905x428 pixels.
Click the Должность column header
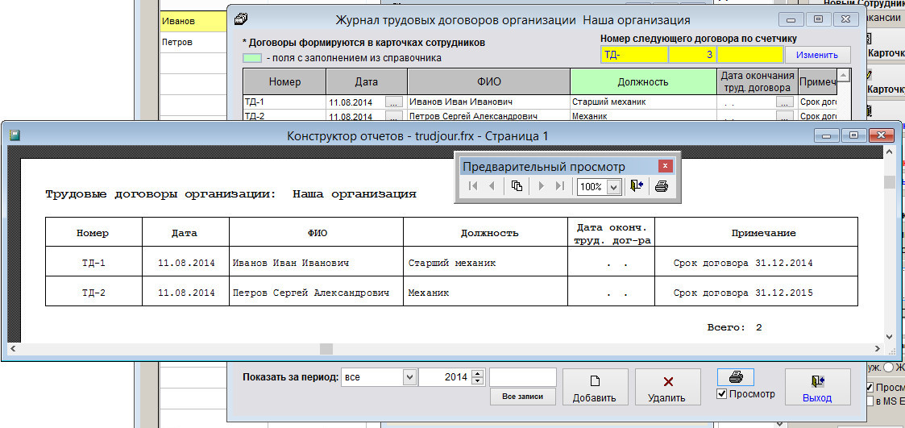642,81
